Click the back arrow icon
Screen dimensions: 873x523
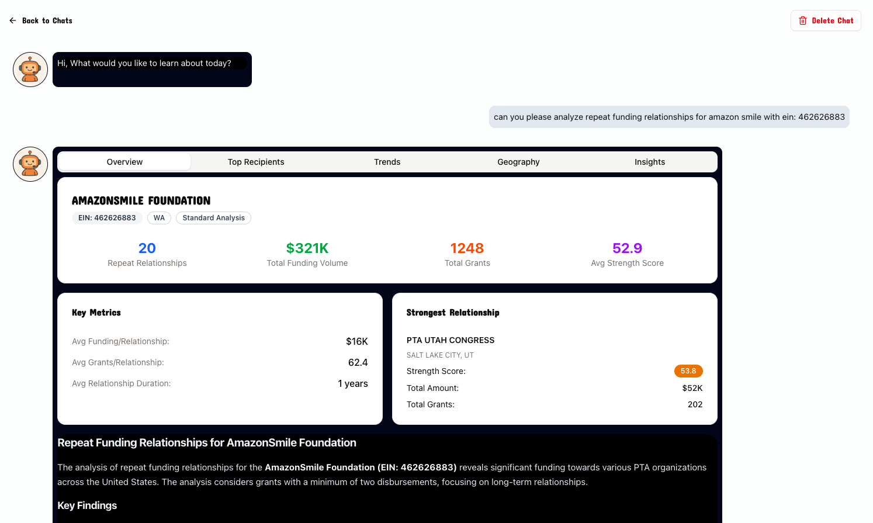[13, 20]
